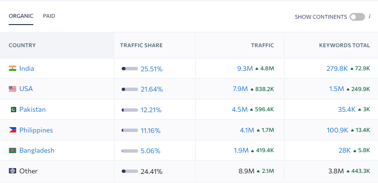Open the Bangladesh country link
This screenshot has height=183, width=378.
pos(37,150)
